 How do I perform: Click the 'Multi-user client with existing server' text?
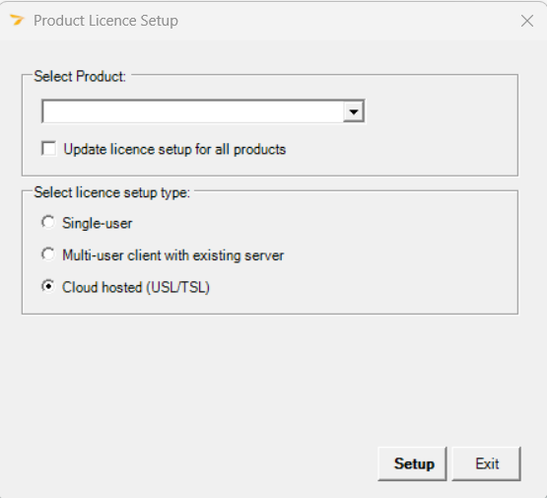(x=173, y=255)
